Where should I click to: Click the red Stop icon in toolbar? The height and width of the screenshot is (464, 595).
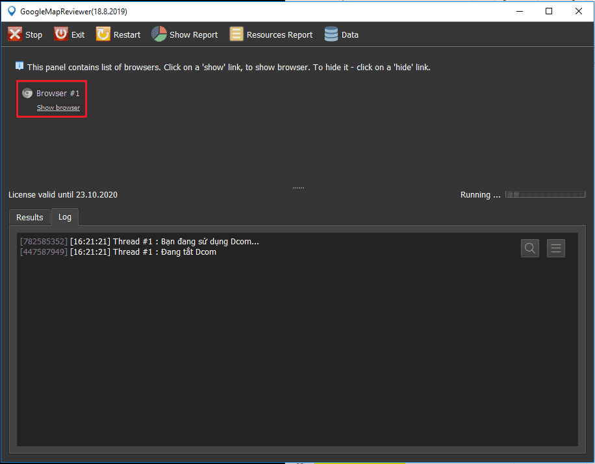tap(15, 34)
